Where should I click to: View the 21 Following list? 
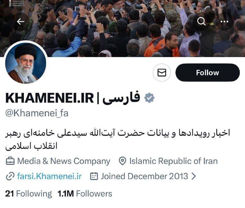pos(28,194)
